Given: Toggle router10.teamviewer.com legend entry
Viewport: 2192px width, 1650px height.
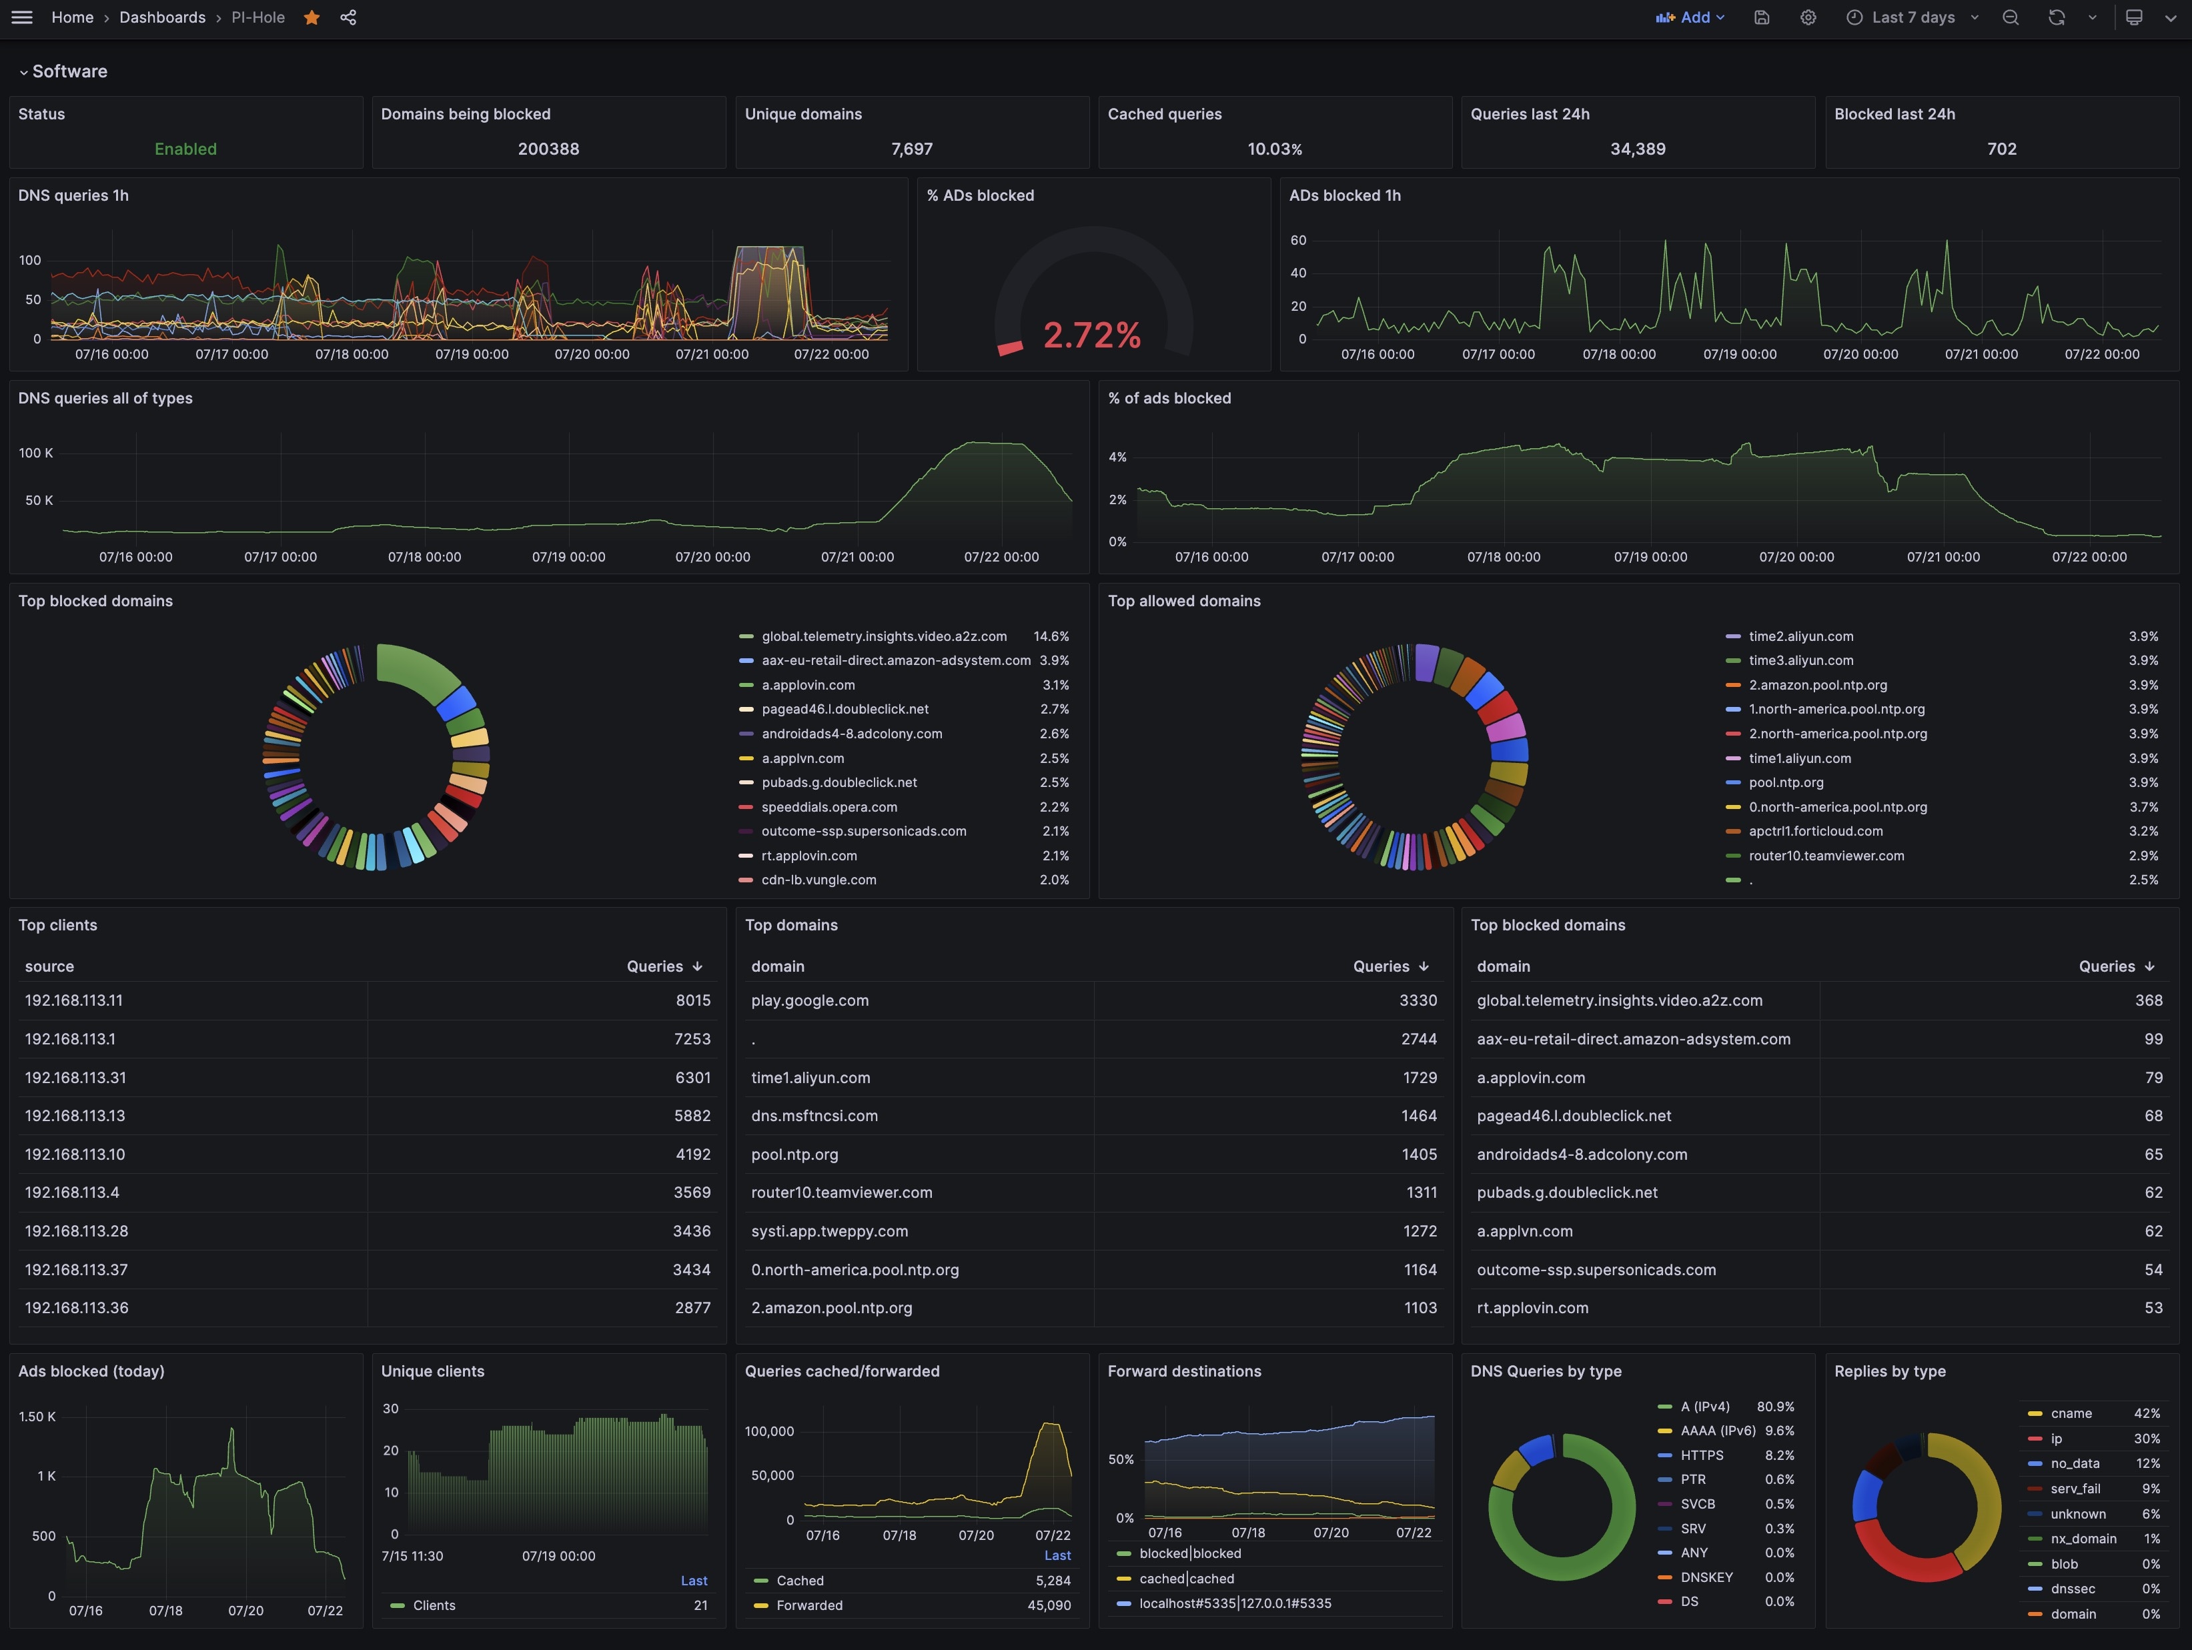Looking at the screenshot, I should click(1825, 855).
